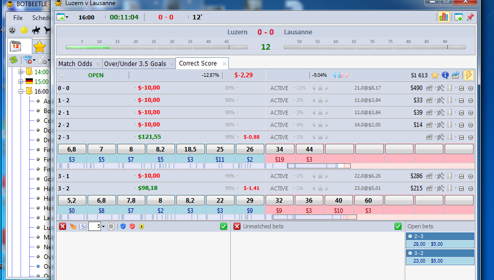Select the soccer ball sport icon
This screenshot has height=280, width=494.
pos(12,31)
